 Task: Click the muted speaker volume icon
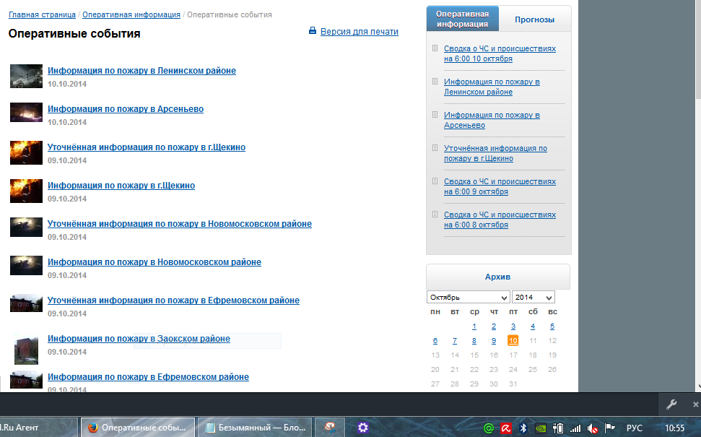click(x=593, y=428)
